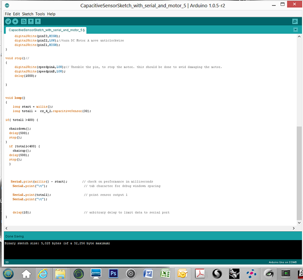Click the Verify sketch checkmark button

pos(8,22)
